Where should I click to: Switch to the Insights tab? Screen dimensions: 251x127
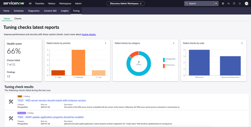click(x=65, y=11)
